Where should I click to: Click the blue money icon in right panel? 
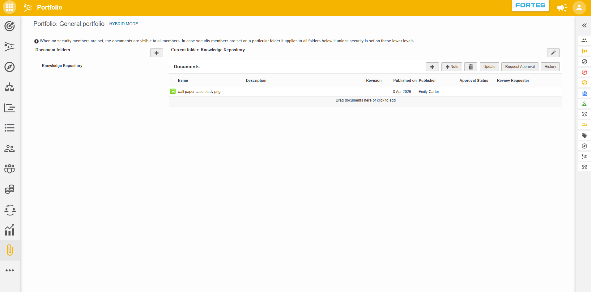tap(584, 93)
